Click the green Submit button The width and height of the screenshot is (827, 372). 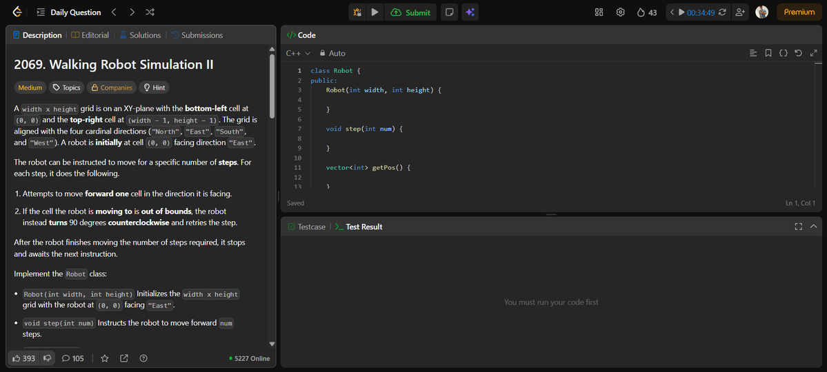click(x=410, y=12)
